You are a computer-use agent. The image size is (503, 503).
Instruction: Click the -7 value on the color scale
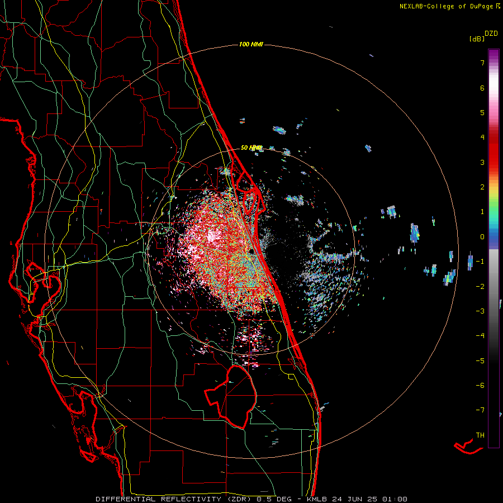[480, 410]
